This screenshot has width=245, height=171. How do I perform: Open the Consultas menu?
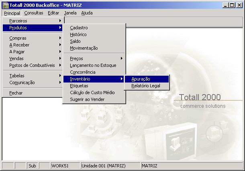(34, 13)
